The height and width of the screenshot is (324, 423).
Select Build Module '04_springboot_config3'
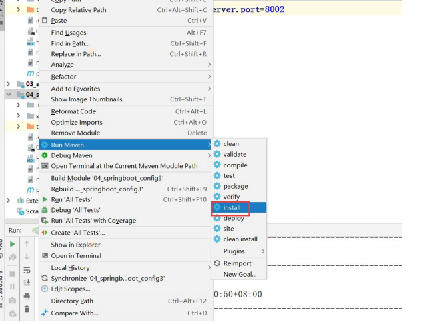(125, 178)
